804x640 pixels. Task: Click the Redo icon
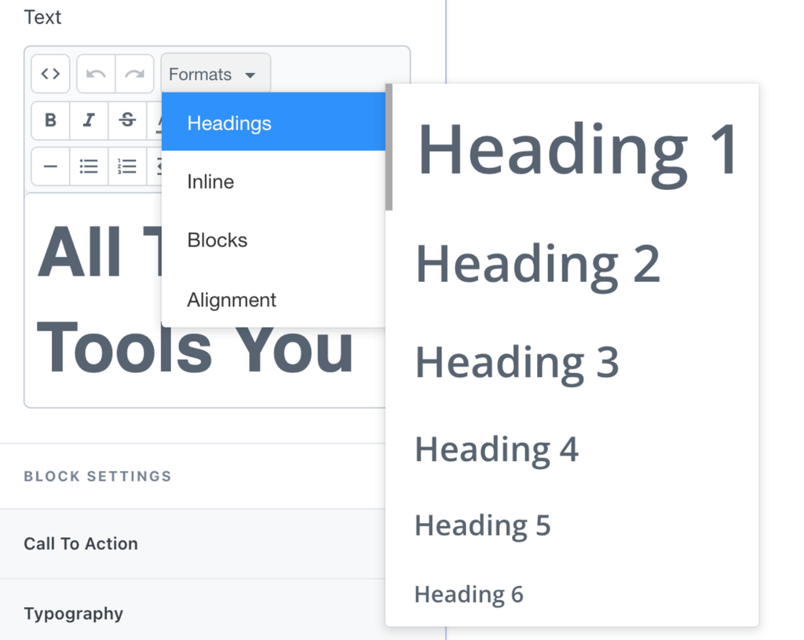tap(133, 73)
